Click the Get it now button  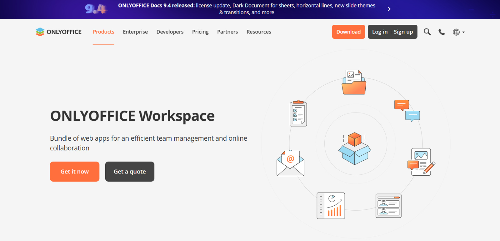click(75, 172)
